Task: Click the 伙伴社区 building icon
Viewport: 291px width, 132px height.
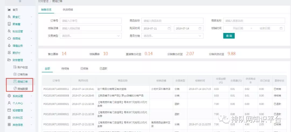Action: click(9, 118)
